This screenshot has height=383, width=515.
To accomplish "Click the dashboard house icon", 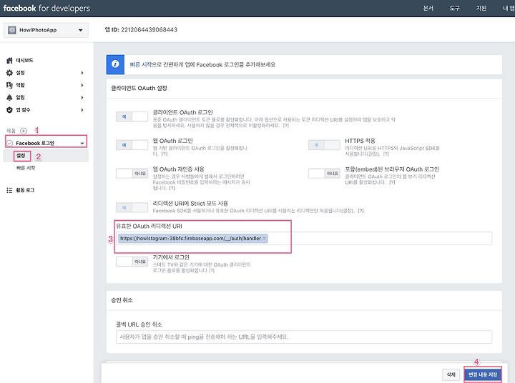I will [9, 61].
